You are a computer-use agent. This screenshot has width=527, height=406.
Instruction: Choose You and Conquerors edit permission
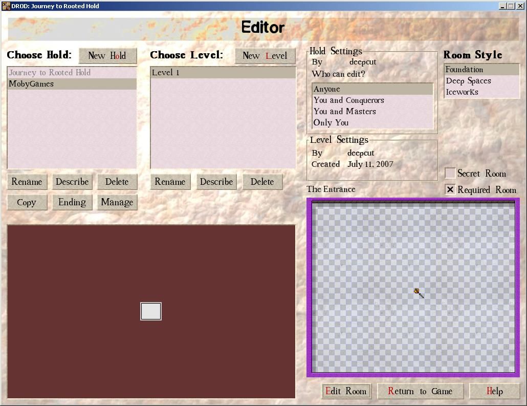(372, 100)
